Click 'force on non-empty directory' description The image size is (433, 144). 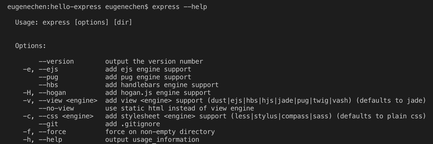pyautogui.click(x=160, y=132)
